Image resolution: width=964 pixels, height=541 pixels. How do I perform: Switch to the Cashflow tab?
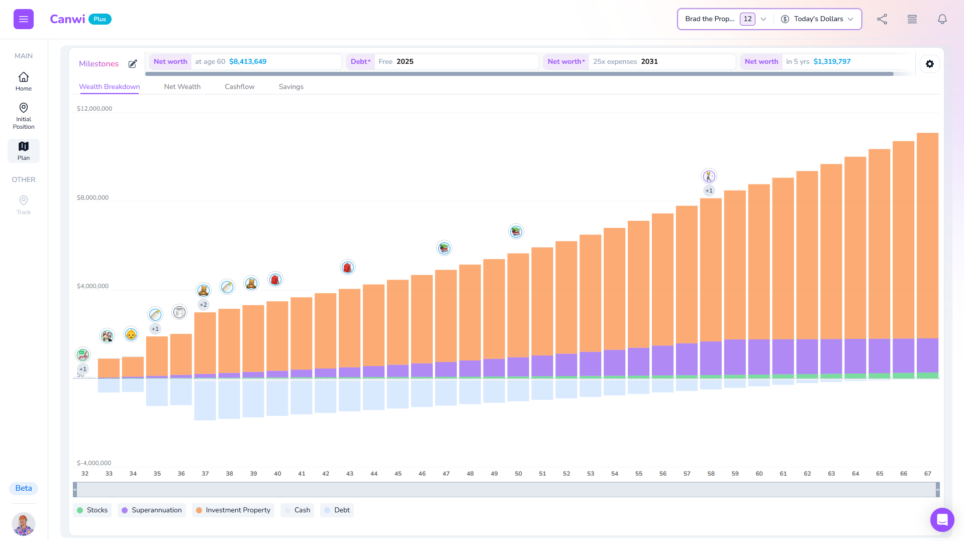tap(239, 86)
